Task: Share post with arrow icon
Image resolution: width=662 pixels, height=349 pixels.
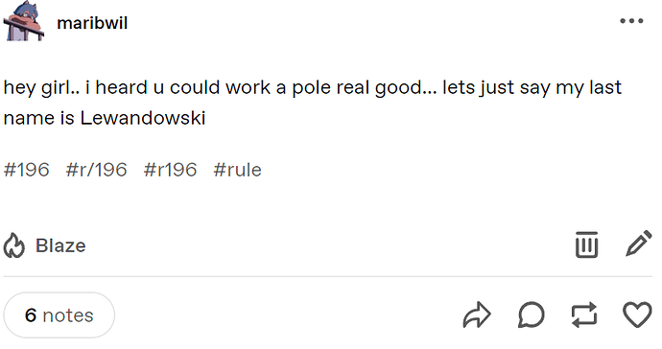Action: pyautogui.click(x=477, y=314)
